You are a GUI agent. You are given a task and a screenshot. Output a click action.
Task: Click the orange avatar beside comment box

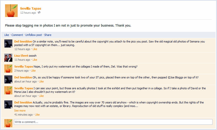pos(8,123)
